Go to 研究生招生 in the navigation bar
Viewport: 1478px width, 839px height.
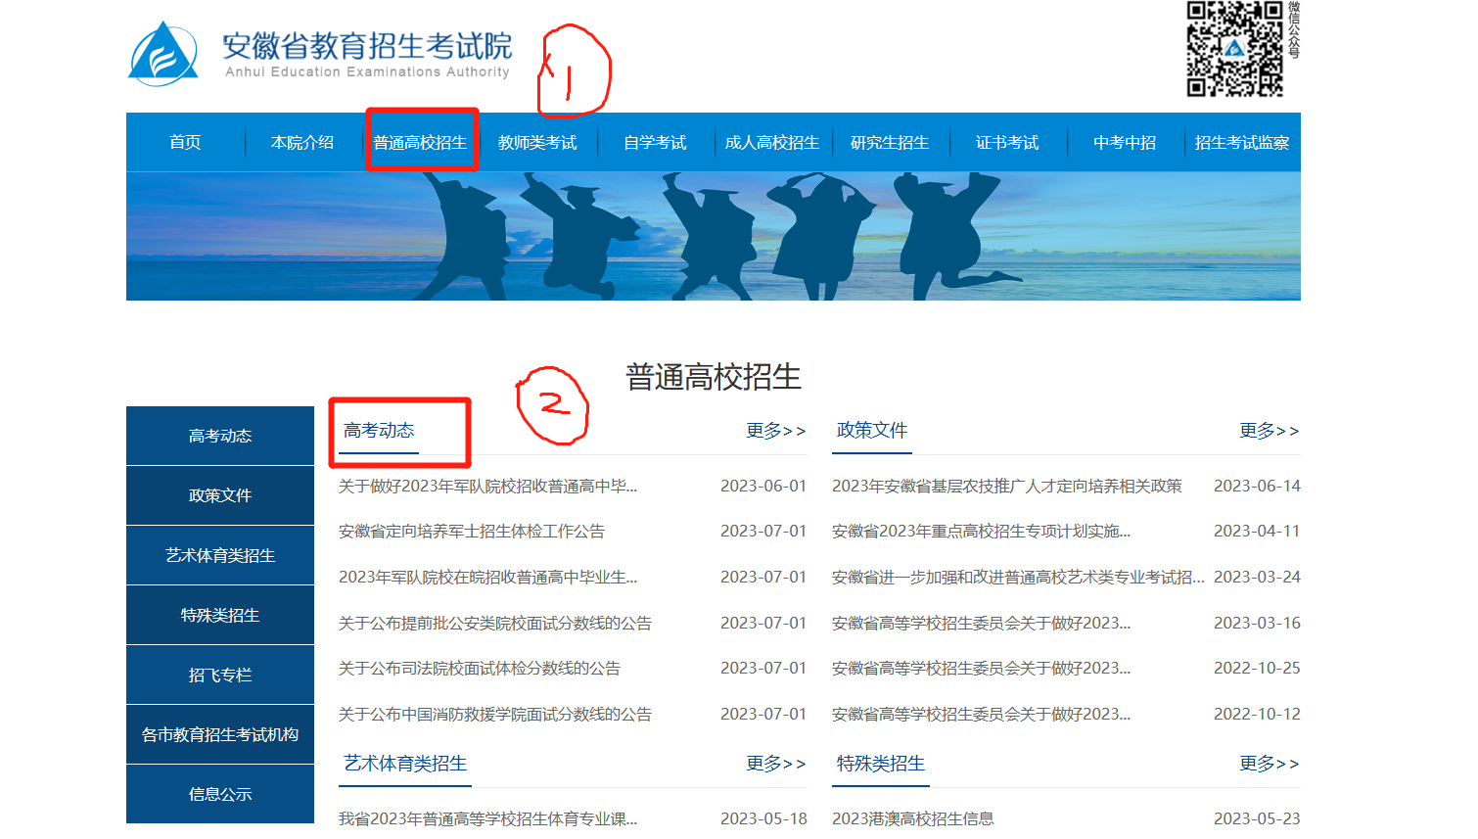click(889, 143)
